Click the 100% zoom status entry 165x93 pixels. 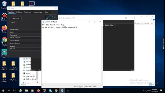tap(95, 87)
